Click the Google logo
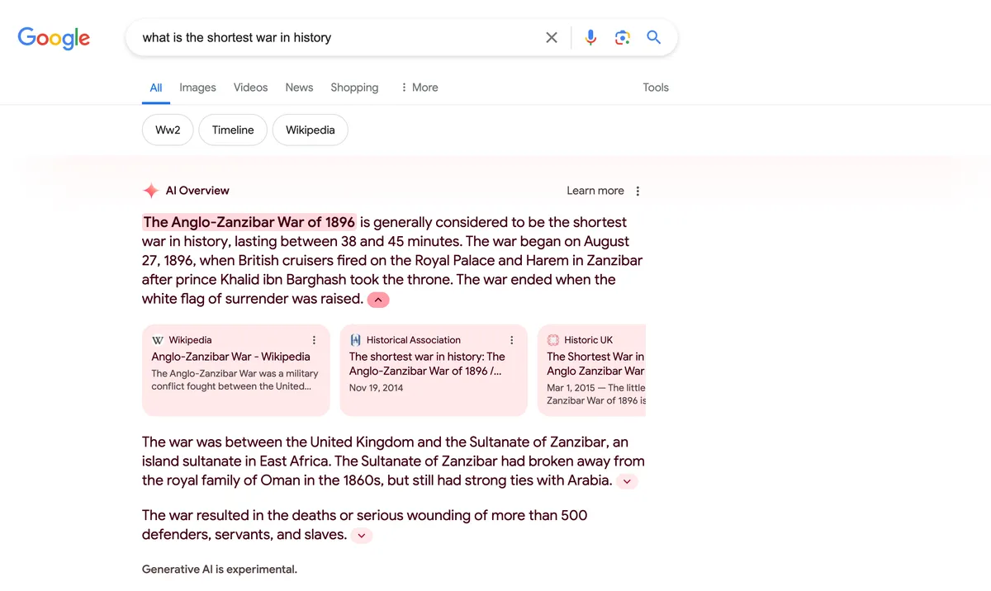 coord(53,37)
